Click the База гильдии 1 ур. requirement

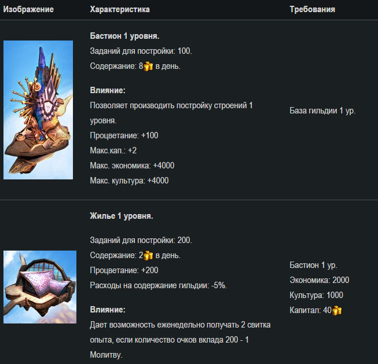pos(322,111)
